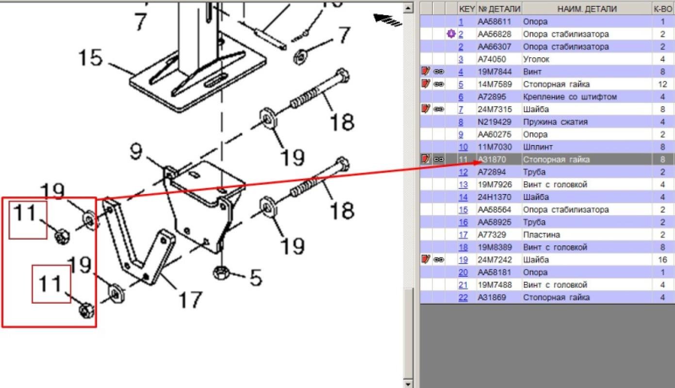Open key link 22 for A31869
The image size is (675, 388).
coord(463,297)
